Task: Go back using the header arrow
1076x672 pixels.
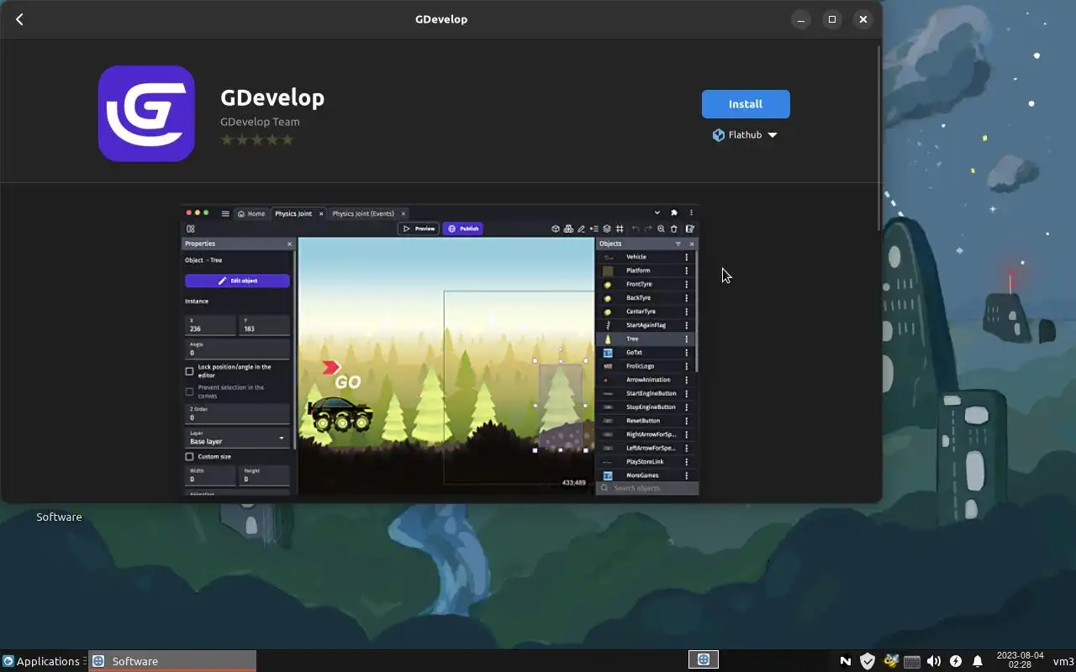Action: tap(19, 19)
